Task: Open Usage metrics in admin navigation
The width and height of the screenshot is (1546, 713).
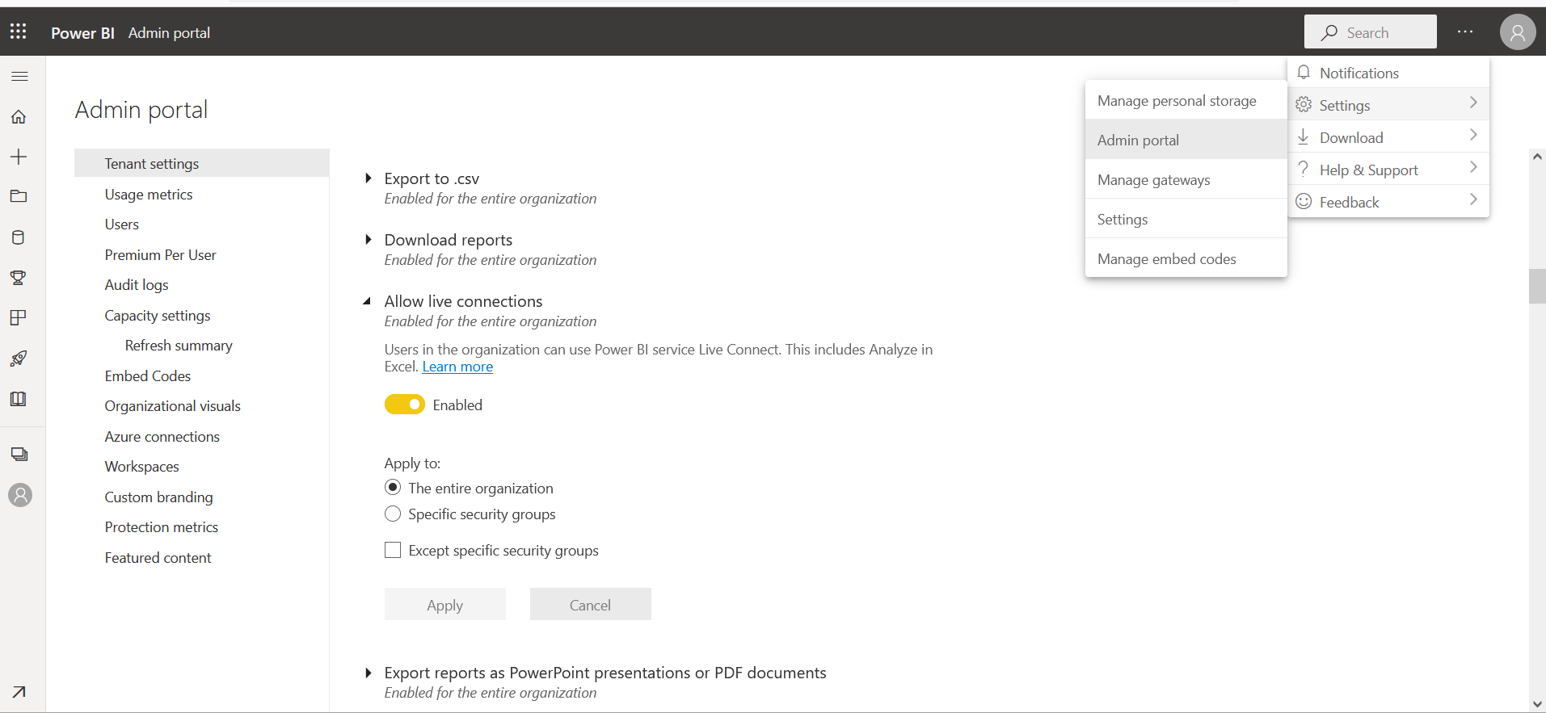Action: coord(149,194)
